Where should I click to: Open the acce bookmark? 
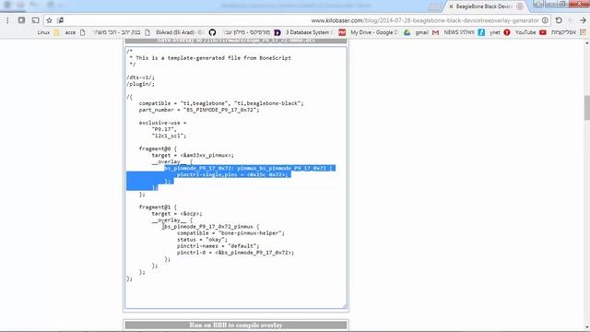point(75,32)
